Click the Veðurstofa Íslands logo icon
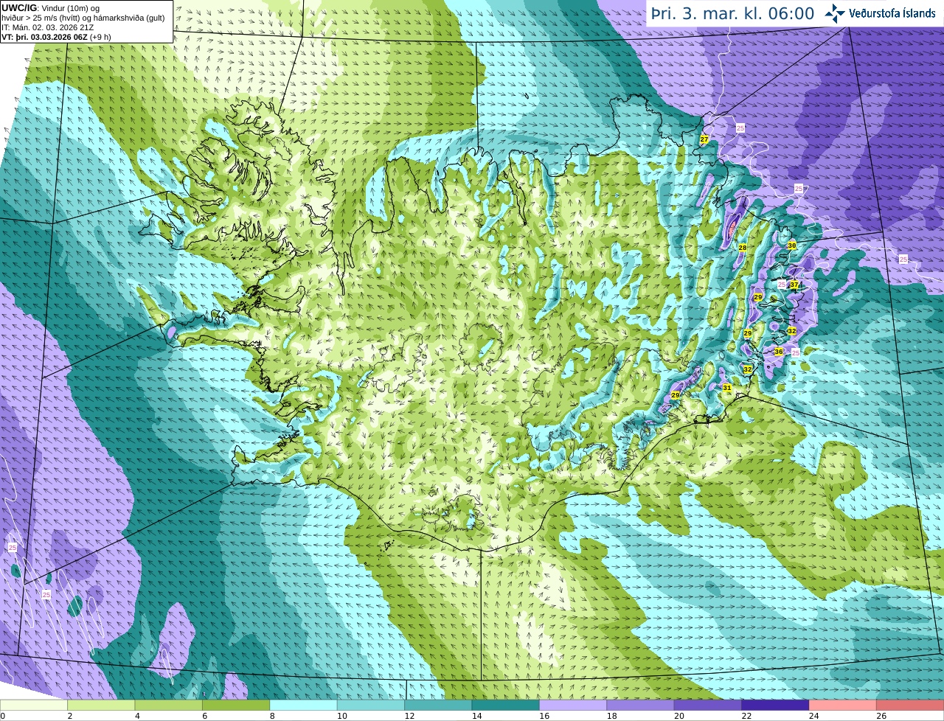This screenshot has height=721, width=944. (835, 13)
